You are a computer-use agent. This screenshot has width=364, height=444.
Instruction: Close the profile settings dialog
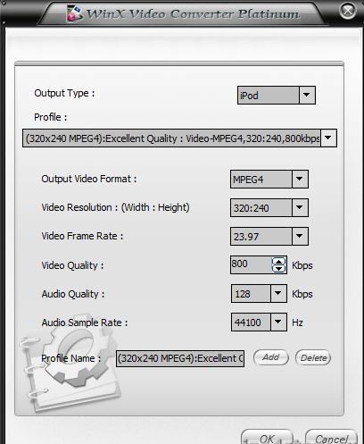coord(348,11)
